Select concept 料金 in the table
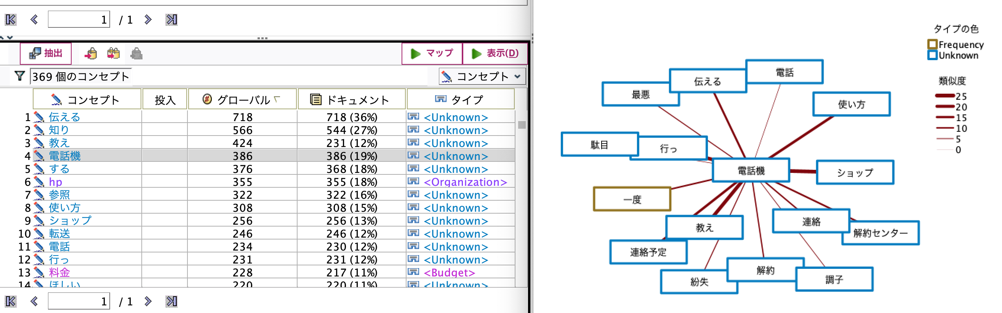Screen dimensions: 1002x313 (59, 273)
